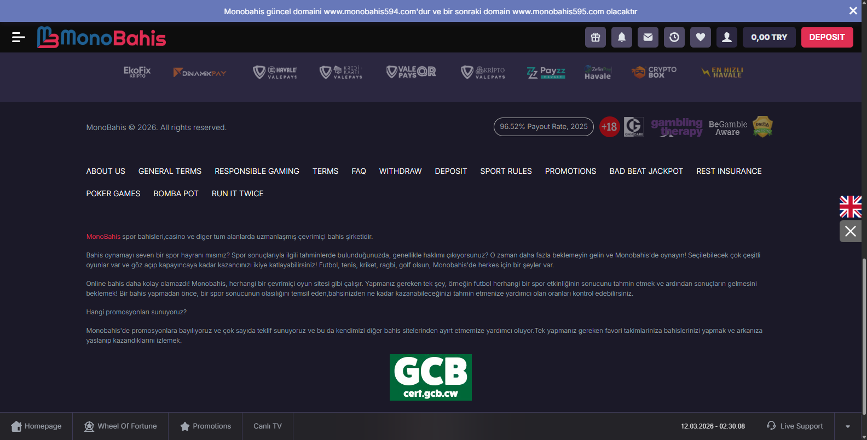Open the BAD BEAT JACKPOT link
Image resolution: width=867 pixels, height=440 pixels.
[646, 171]
